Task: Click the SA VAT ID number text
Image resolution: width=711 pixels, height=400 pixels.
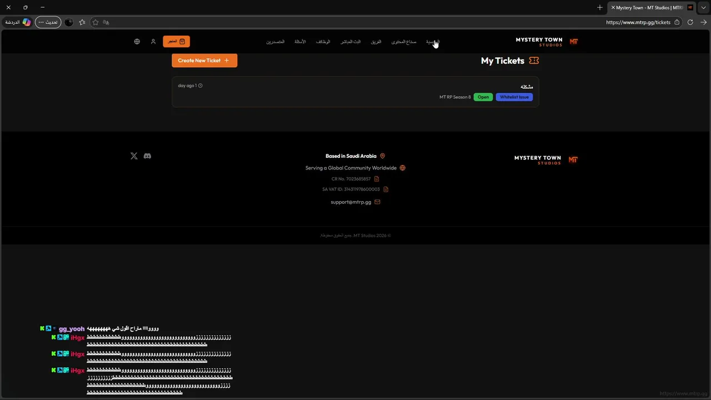Action: (x=351, y=189)
